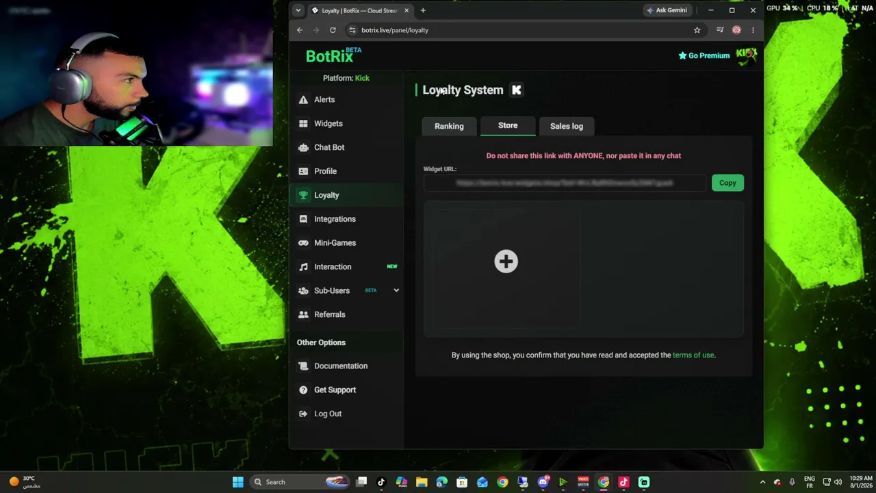Viewport: 876px width, 493px height.
Task: Click the Go Premium link
Action: pos(704,55)
